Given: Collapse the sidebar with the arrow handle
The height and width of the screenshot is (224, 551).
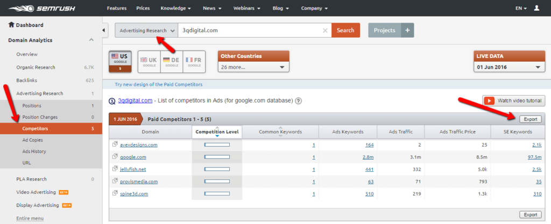Looking at the screenshot, I should 104,31.
